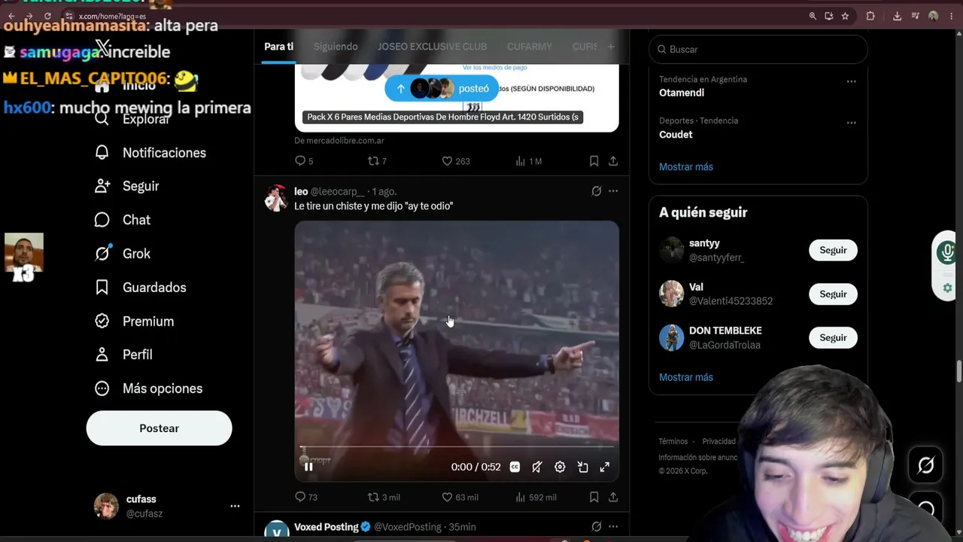Bookmark leo's post

click(594, 497)
